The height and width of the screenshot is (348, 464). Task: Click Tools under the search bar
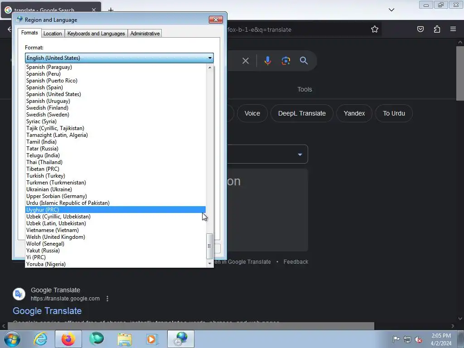(304, 89)
